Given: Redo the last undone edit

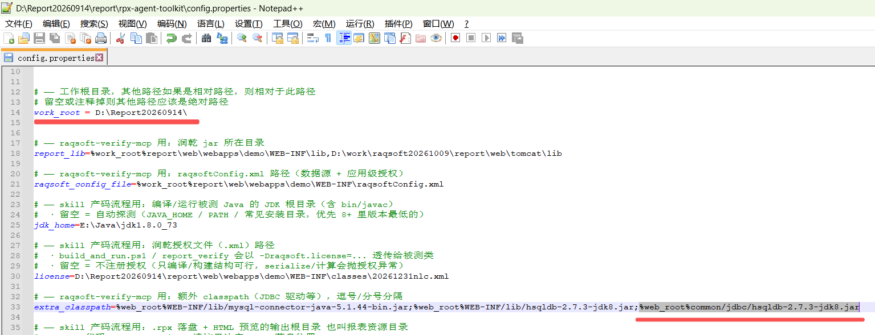Looking at the screenshot, I should click(186, 38).
